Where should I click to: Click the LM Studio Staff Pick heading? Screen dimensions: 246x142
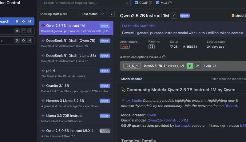click(139, 26)
